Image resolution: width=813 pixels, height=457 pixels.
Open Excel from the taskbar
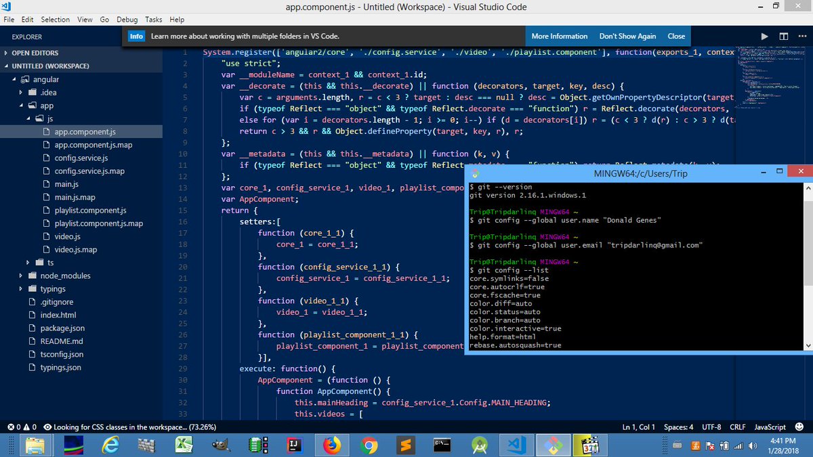184,445
